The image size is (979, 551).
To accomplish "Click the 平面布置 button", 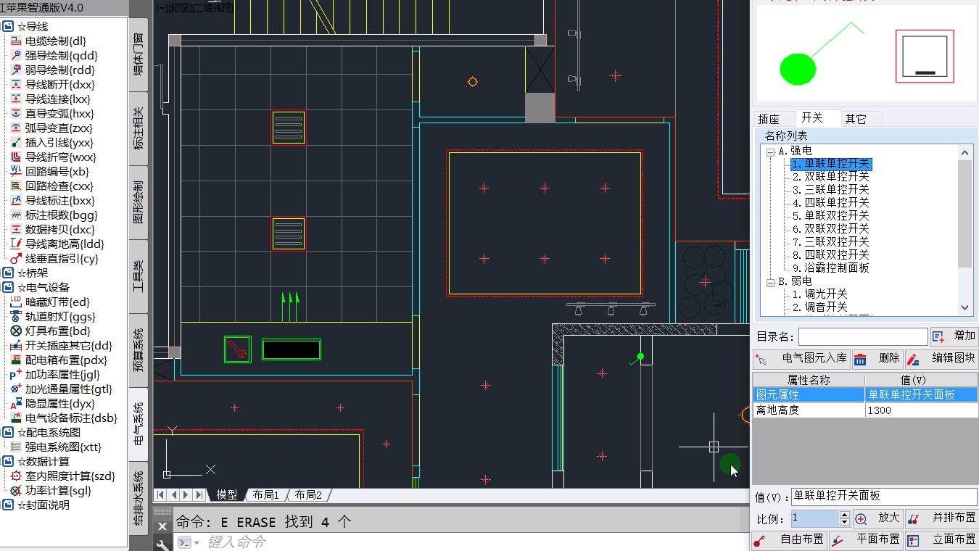I will [866, 540].
